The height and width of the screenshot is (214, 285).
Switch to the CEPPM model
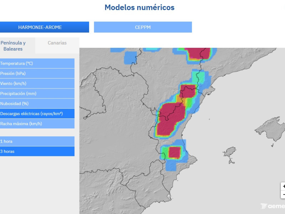point(143,27)
